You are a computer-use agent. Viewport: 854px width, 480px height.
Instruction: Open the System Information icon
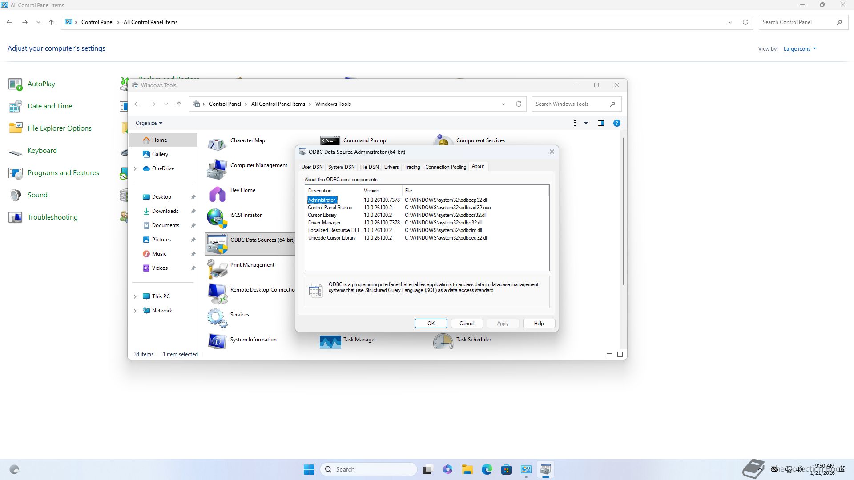tap(217, 341)
